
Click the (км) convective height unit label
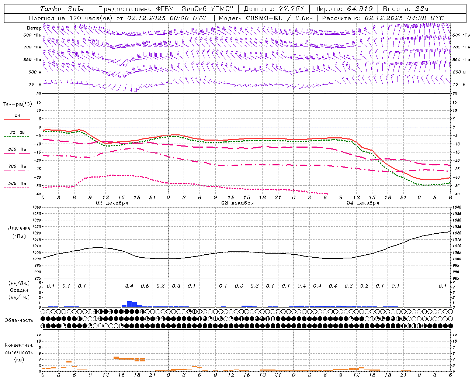tap(19, 360)
